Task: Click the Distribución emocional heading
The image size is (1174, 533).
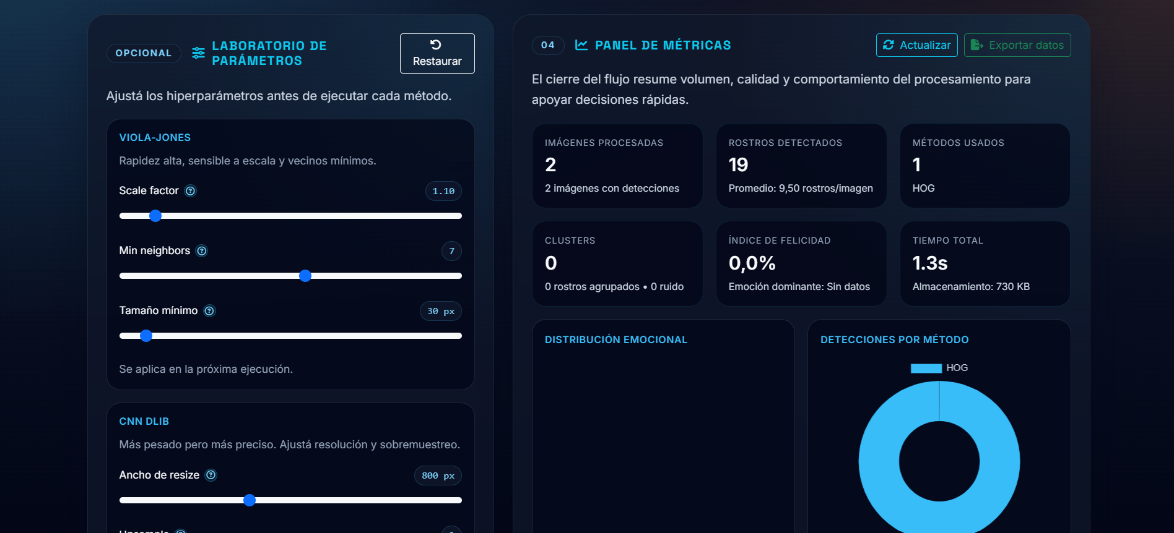Action: coord(615,340)
